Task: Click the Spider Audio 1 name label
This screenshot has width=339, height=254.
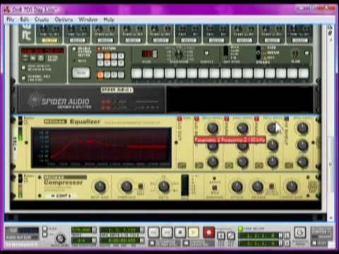Action: (117, 90)
